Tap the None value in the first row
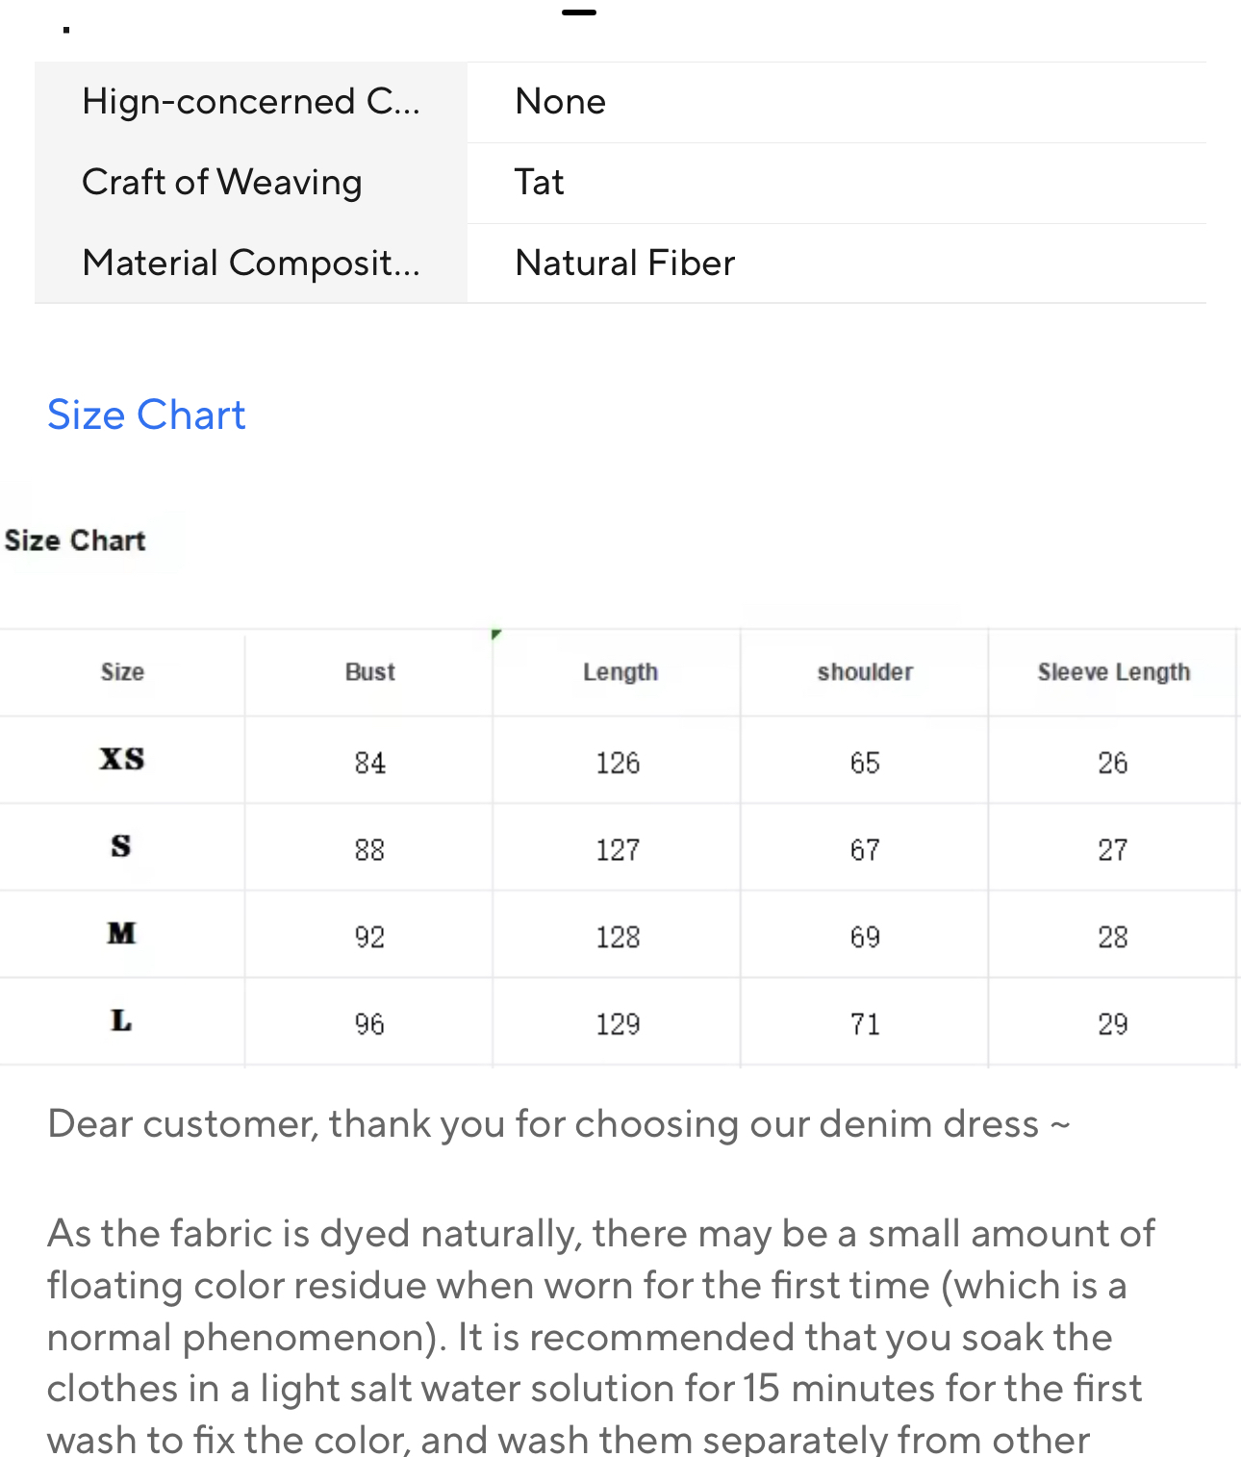This screenshot has height=1457, width=1241. (561, 102)
